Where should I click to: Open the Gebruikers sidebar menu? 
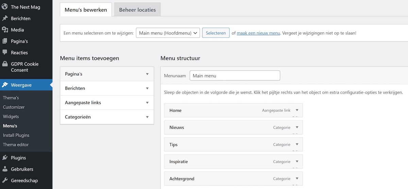pyautogui.click(x=22, y=169)
